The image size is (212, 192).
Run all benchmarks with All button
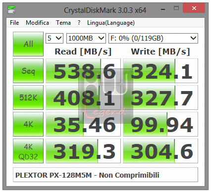point(28,44)
